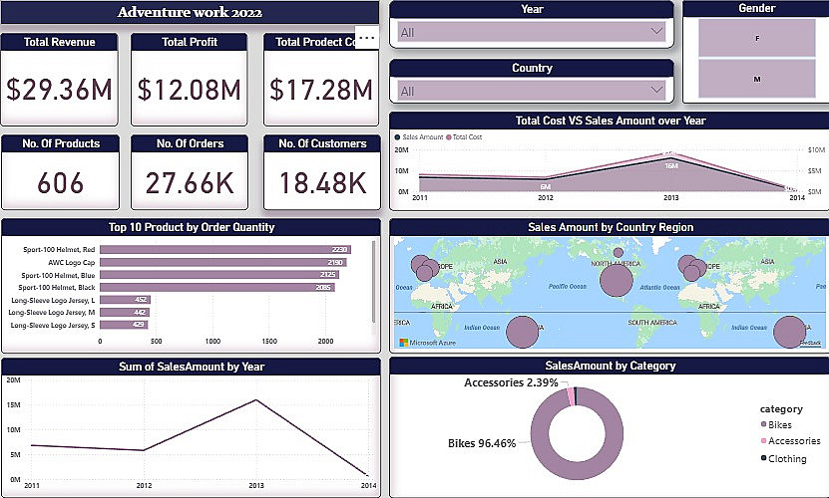Image resolution: width=829 pixels, height=498 pixels.
Task: Click the Top 10 Product chart scrollbar
Action: pos(374,281)
